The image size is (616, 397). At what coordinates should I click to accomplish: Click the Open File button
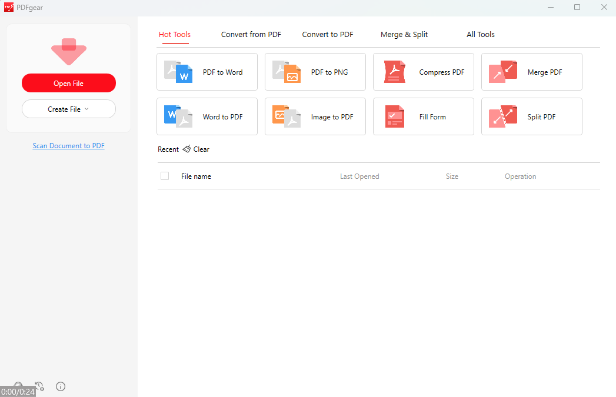pos(68,83)
